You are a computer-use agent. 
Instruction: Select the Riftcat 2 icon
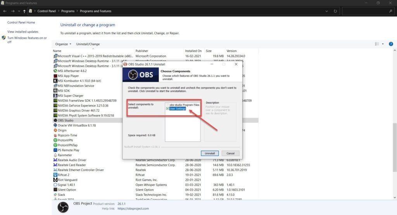(55, 175)
